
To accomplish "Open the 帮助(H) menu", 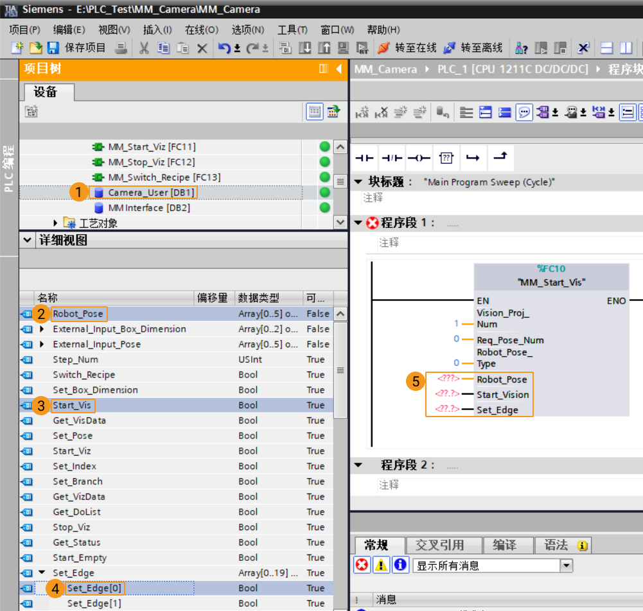I will [x=383, y=30].
